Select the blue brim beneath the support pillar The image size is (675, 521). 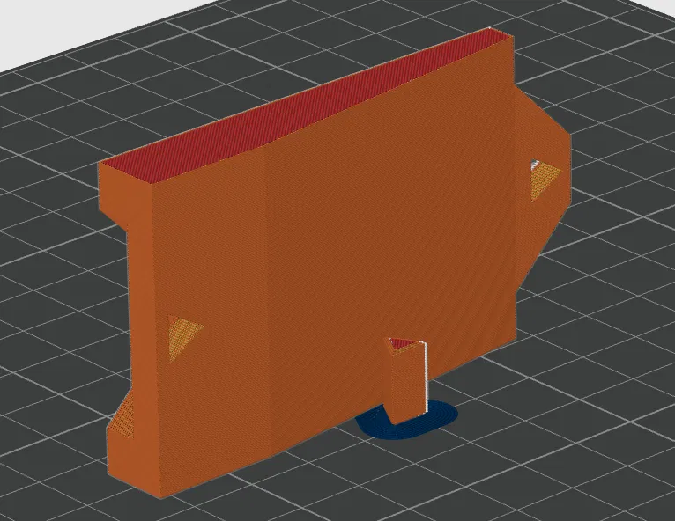click(407, 422)
